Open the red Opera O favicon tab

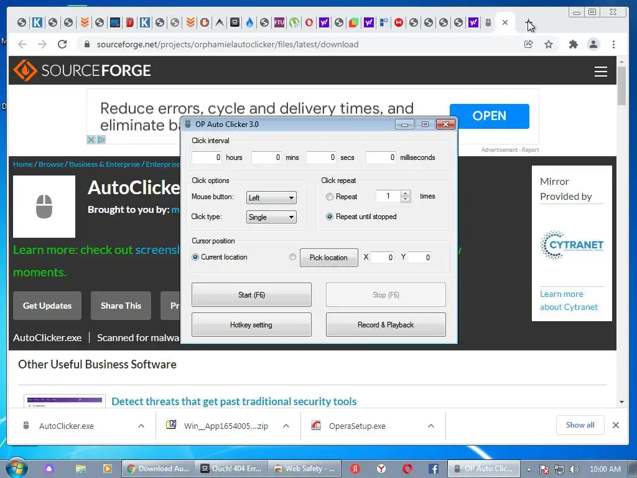click(309, 22)
